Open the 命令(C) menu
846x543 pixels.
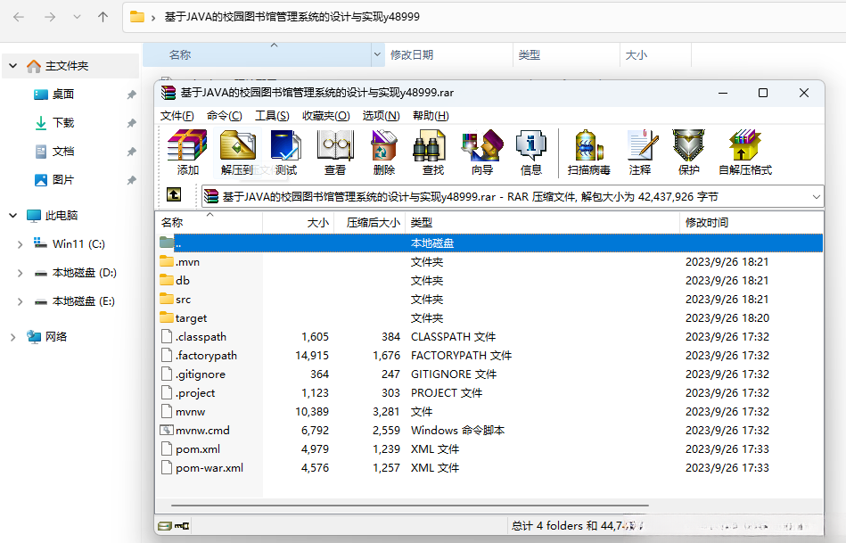225,116
